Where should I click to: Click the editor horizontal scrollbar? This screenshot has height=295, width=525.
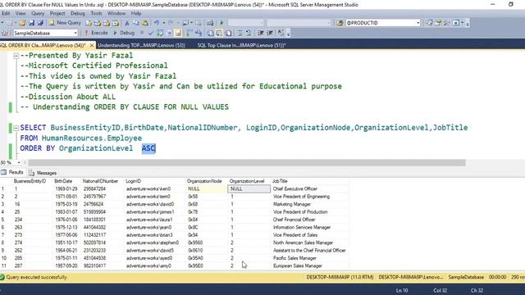[x=247, y=162]
